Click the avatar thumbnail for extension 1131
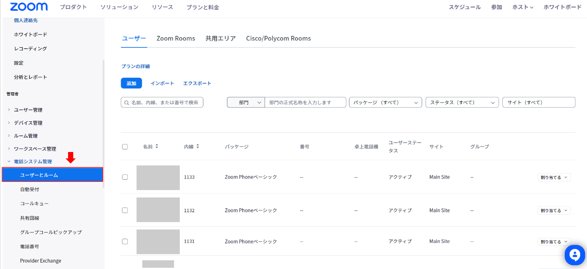This screenshot has width=587, height=269. tap(158, 242)
